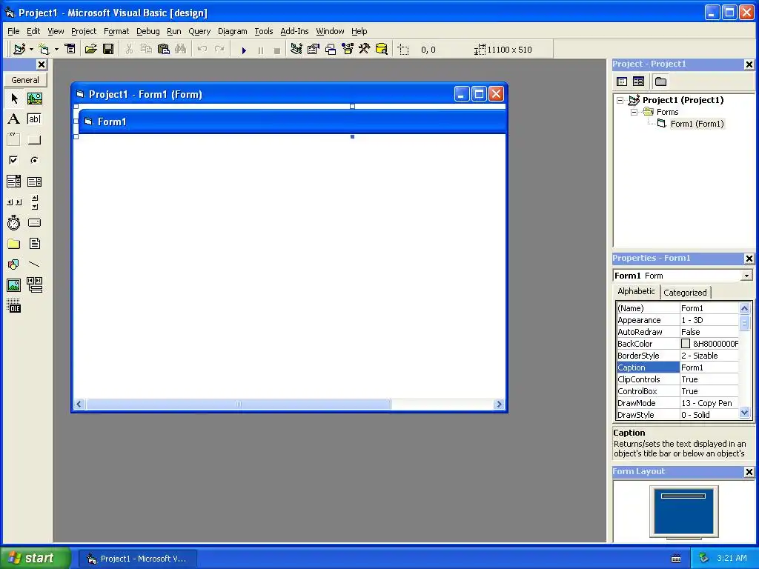The image size is (759, 569).
Task: Click the Data View Window toolbar icon
Action: point(382,50)
